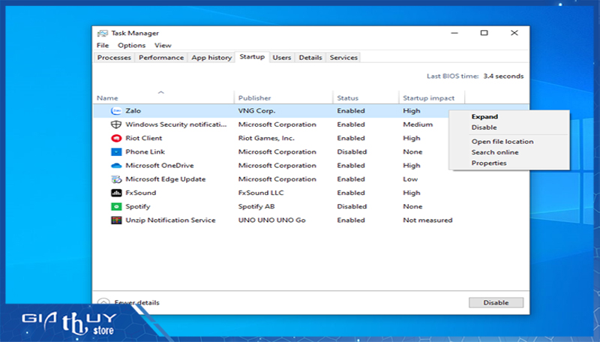Select the Windows Security notificati... row
This screenshot has width=600, height=342.
point(176,124)
